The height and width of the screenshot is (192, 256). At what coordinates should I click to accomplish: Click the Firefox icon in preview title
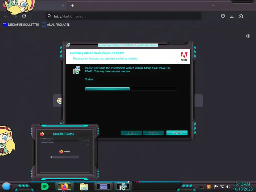42,134
